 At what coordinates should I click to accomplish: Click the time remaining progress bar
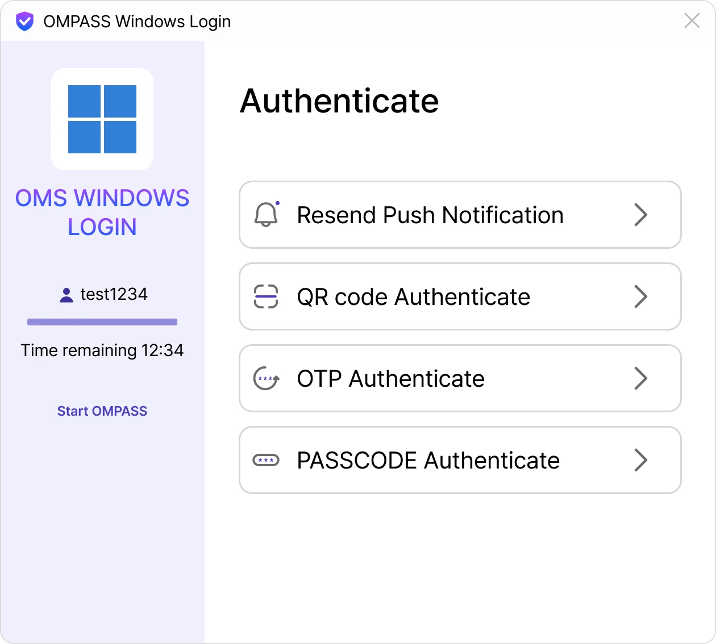[102, 322]
